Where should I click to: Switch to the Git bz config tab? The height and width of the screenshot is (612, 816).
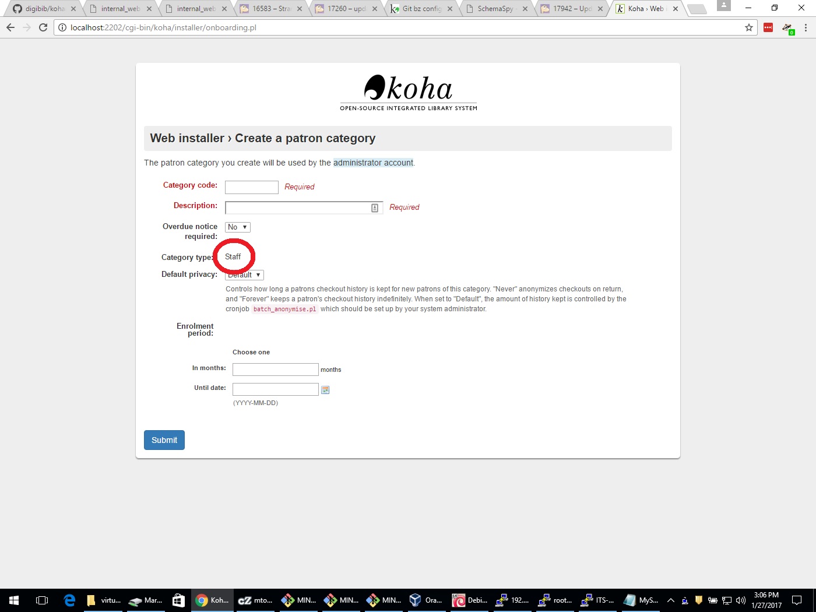coord(421,9)
